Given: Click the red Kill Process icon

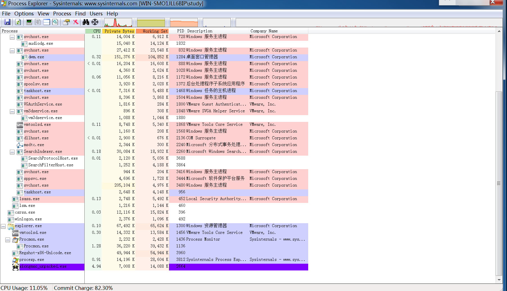Looking at the screenshot, I should pos(76,22).
